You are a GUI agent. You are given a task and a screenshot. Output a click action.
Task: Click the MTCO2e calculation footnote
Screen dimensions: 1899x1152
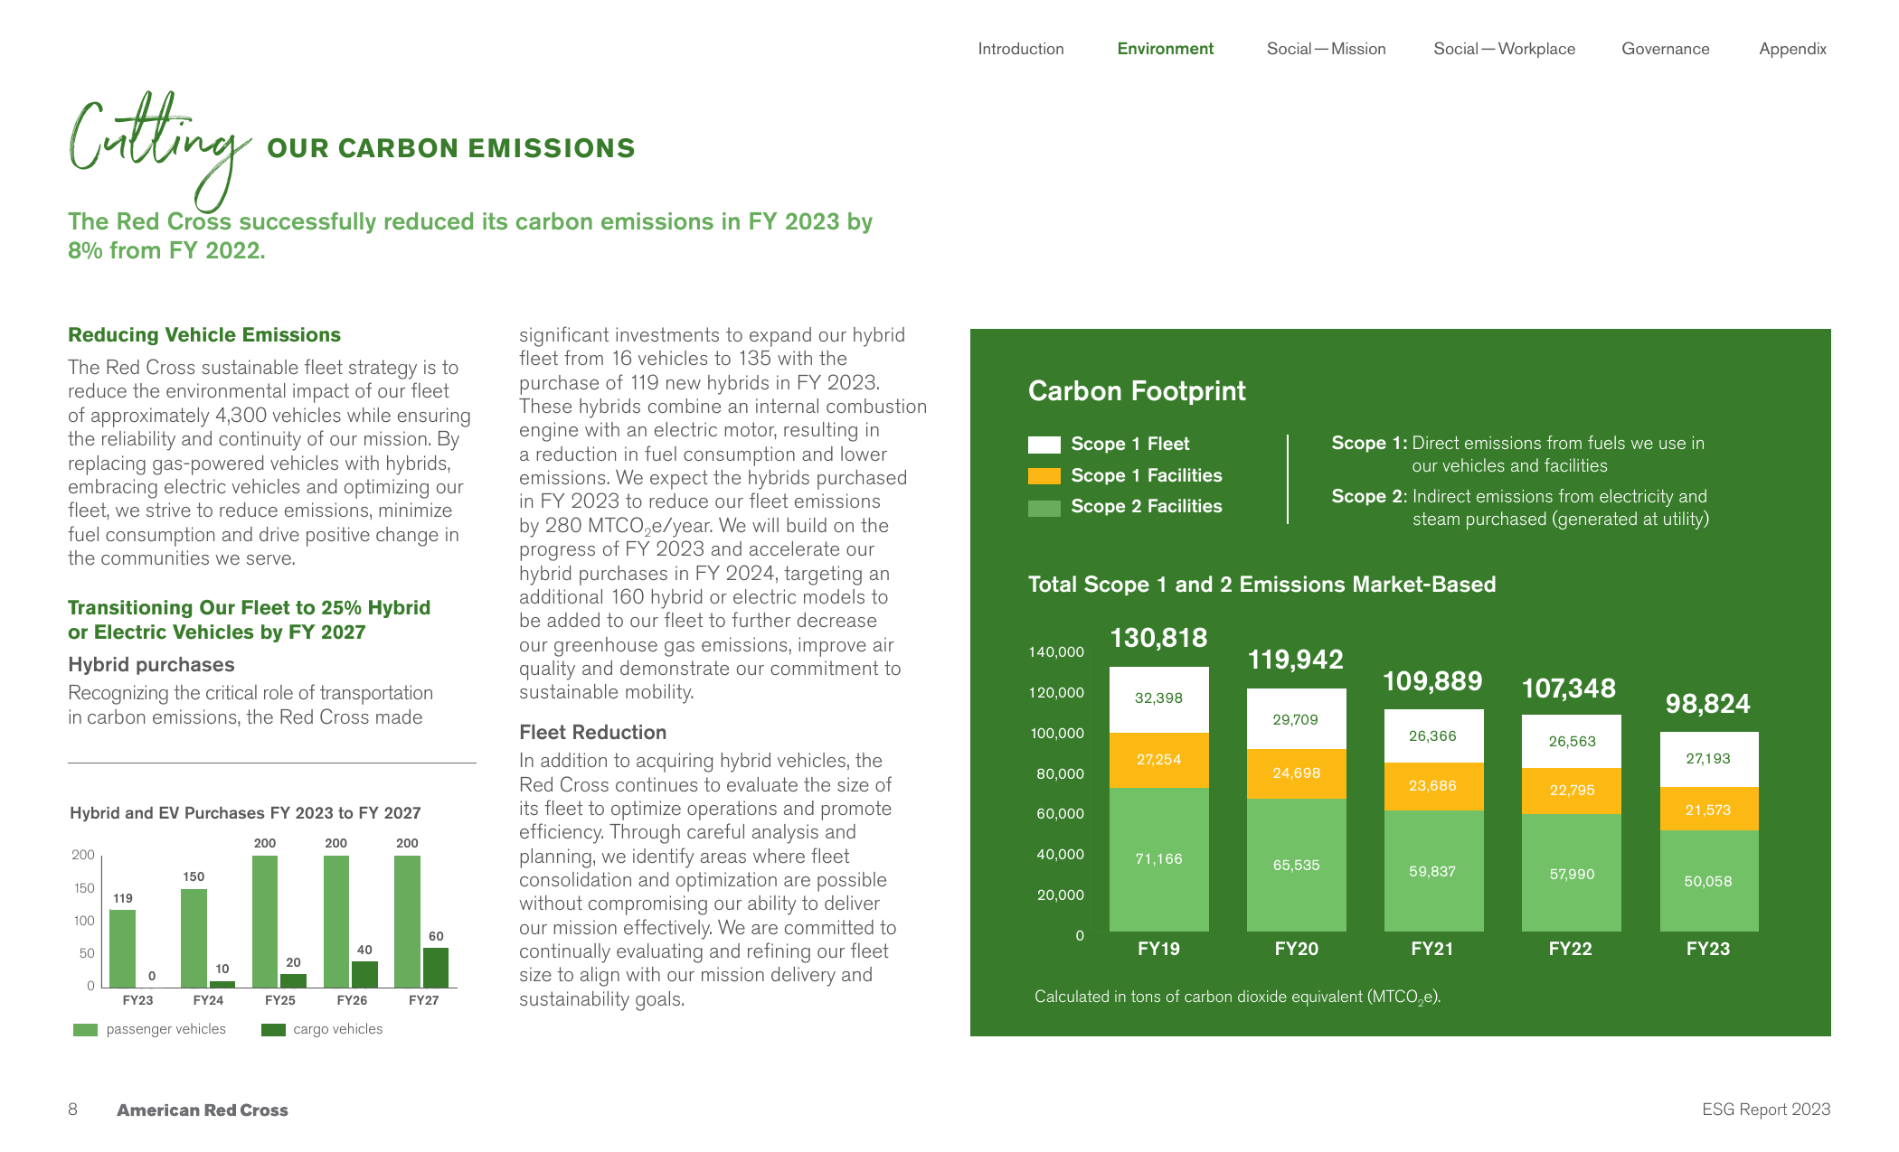[x=1237, y=997]
